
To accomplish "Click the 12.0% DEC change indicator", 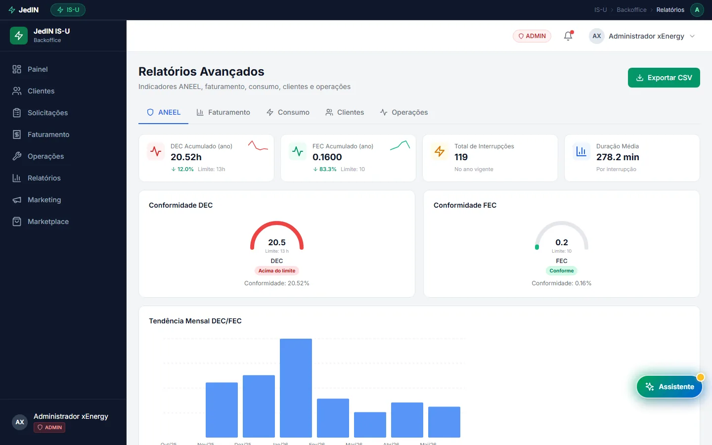I will pos(182,169).
